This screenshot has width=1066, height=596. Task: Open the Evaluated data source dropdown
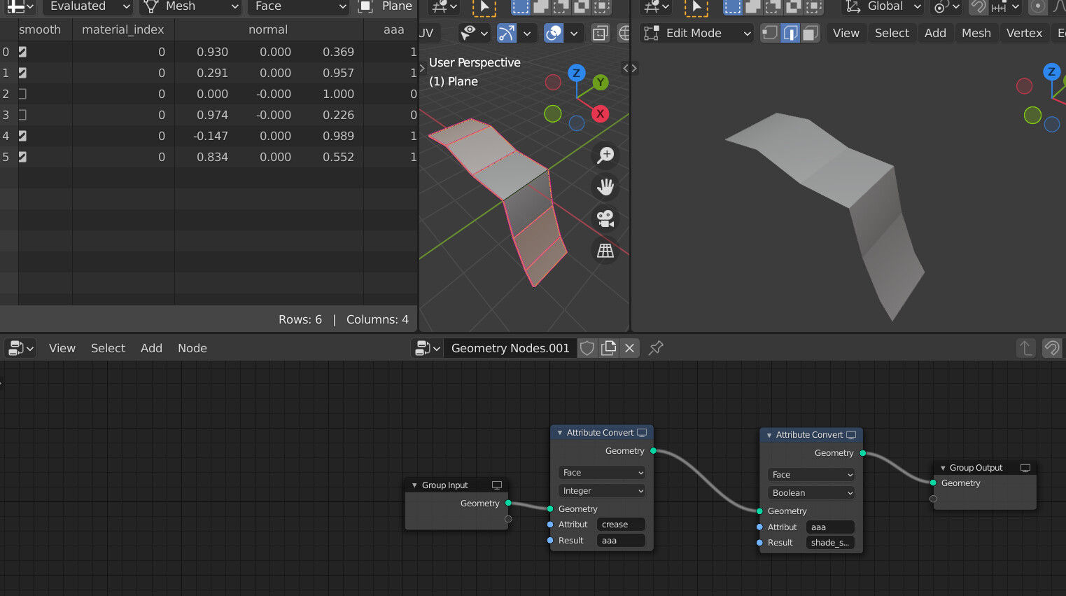coord(87,8)
